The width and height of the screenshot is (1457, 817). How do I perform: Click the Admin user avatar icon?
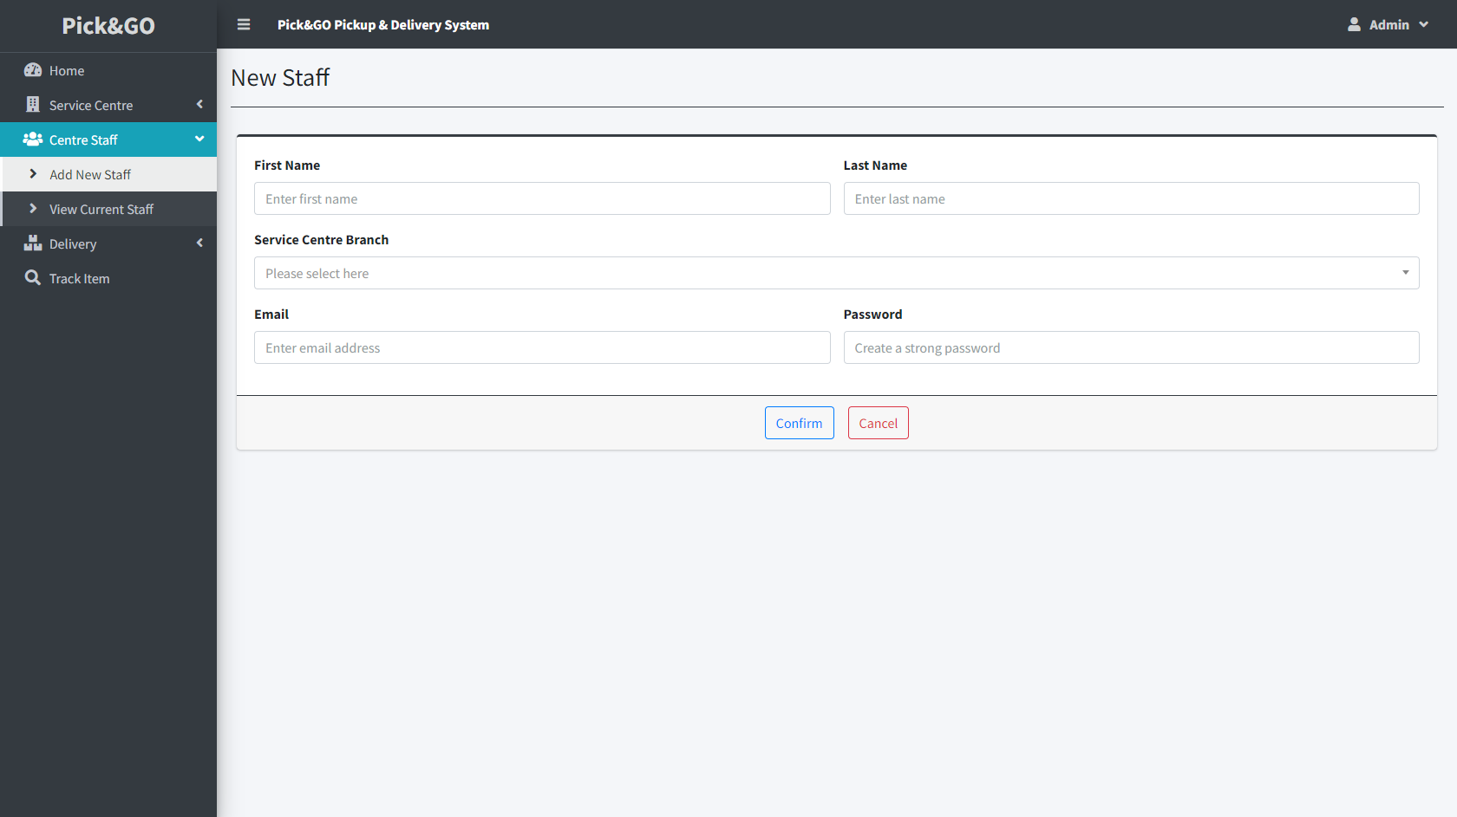[1354, 24]
